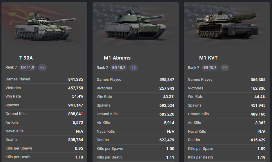
Task: Click the #4 ranking badge
Action: (225, 68)
